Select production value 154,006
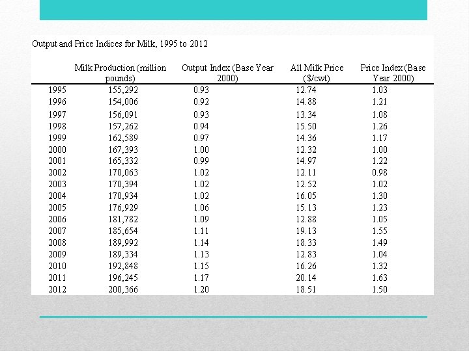This screenshot has width=469, height=351. point(123,101)
